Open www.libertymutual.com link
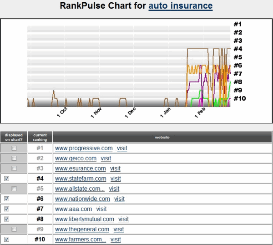Viewport: 273px width, 245px height. 85,219
